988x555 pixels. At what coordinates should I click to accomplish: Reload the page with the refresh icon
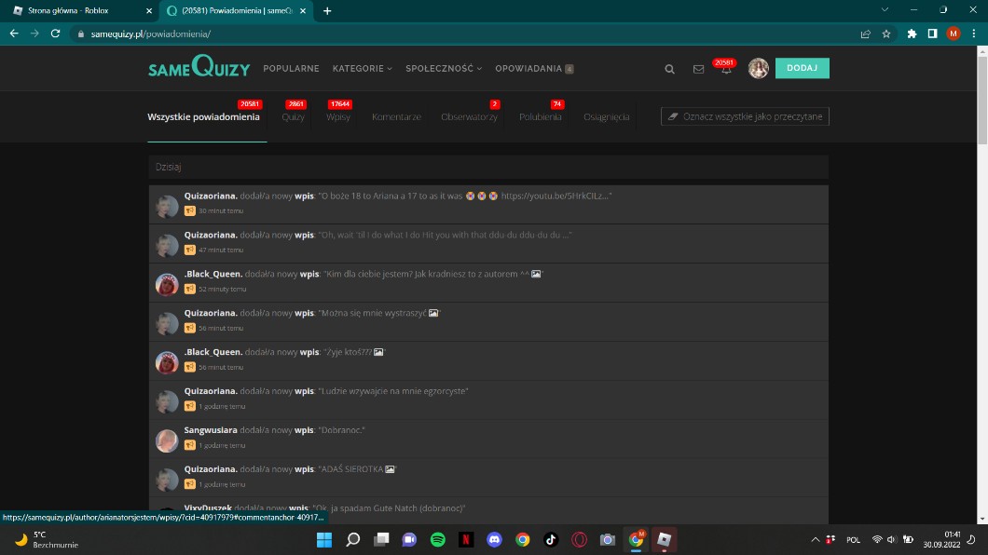[56, 33]
